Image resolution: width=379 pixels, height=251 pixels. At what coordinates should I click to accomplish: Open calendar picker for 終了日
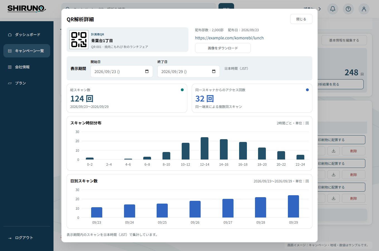[214, 71]
